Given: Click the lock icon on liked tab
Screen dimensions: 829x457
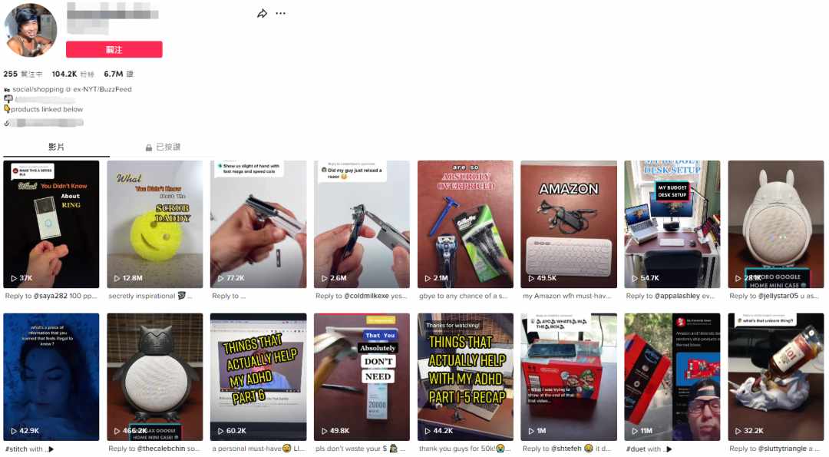Looking at the screenshot, I should click(149, 147).
